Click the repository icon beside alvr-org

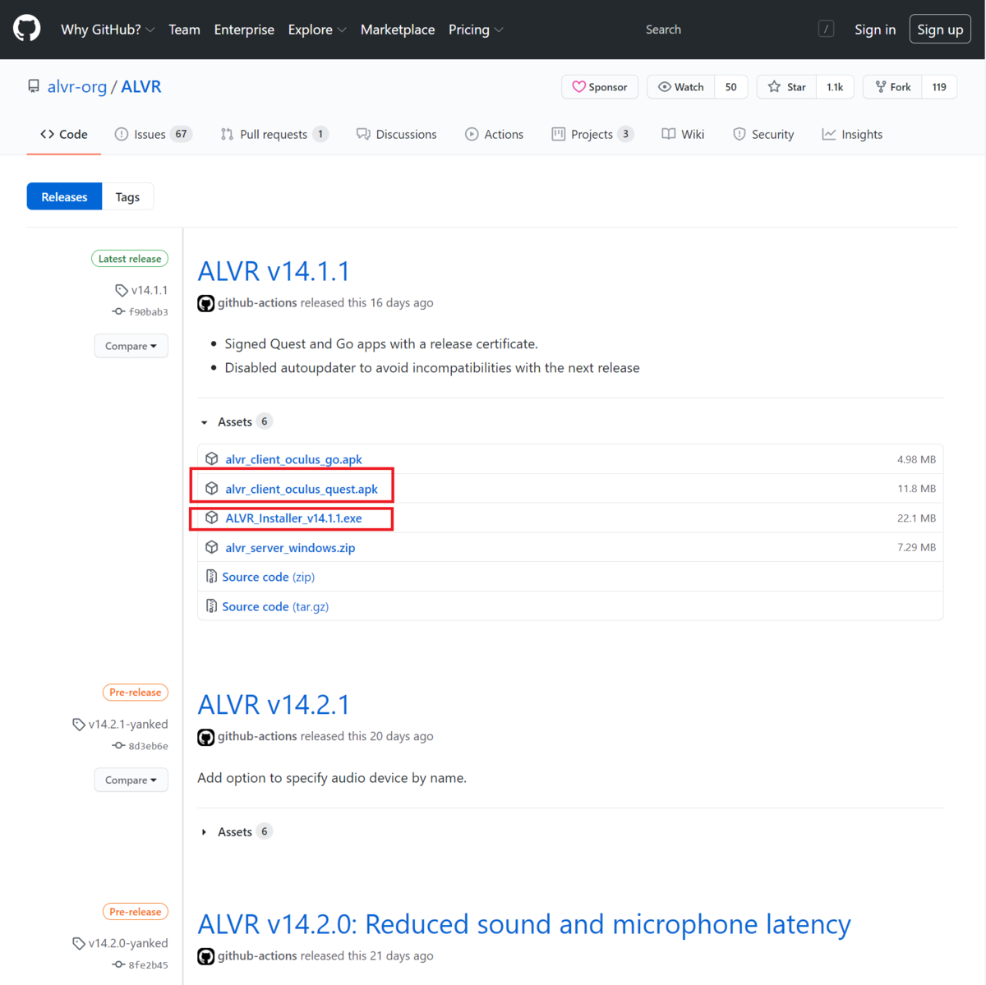click(34, 86)
